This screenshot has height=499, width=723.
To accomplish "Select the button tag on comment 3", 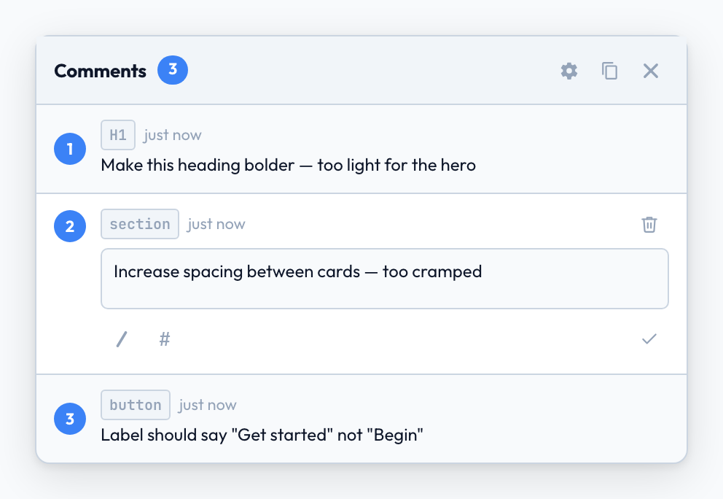I will [x=136, y=404].
